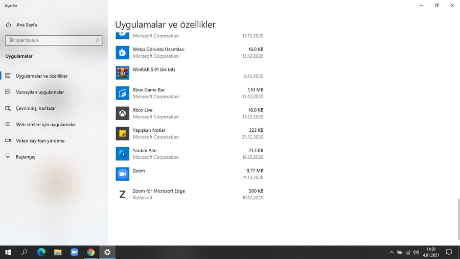Click the 23.12.2020 install date

coord(252,137)
